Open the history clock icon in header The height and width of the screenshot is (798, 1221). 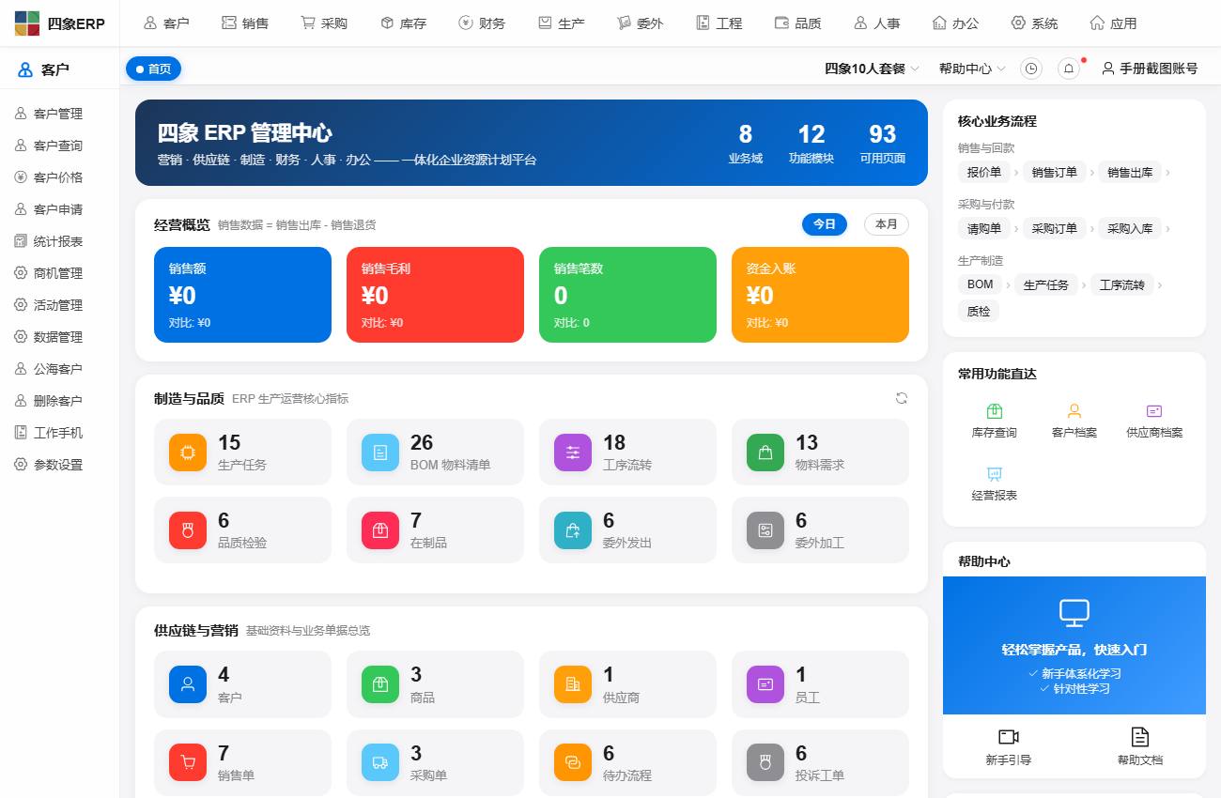1031,69
